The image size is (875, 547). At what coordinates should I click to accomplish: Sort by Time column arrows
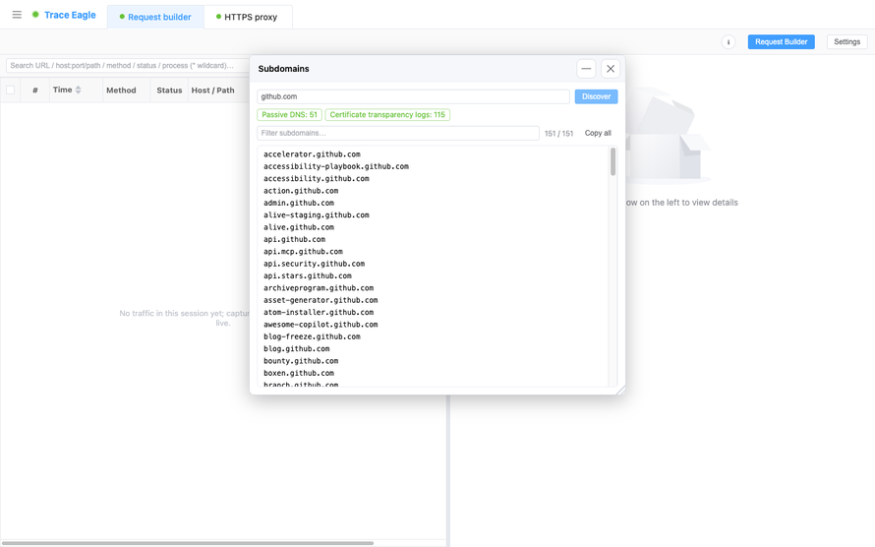(78, 90)
